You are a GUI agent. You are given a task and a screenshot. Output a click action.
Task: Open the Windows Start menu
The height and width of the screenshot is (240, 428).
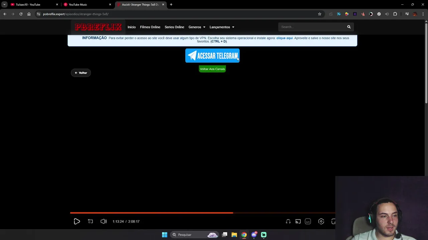165,235
